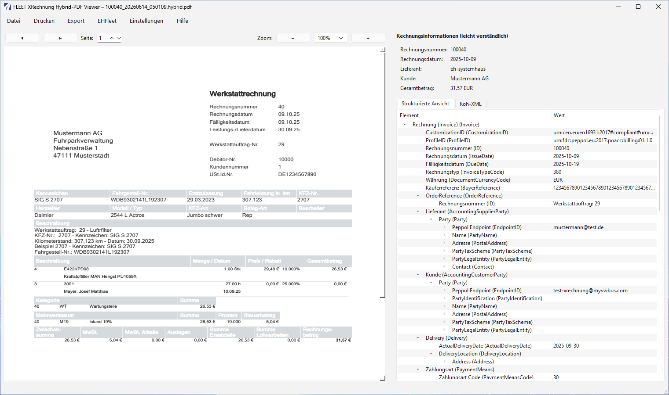Expand Peppol Endpoint with mustermann@test.de
The height and width of the screenshot is (395, 669).
tap(444, 227)
